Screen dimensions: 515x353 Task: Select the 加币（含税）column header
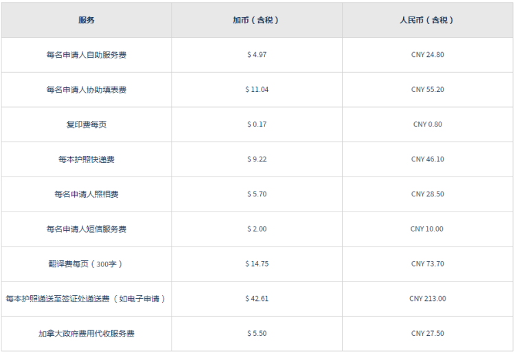tap(257, 20)
